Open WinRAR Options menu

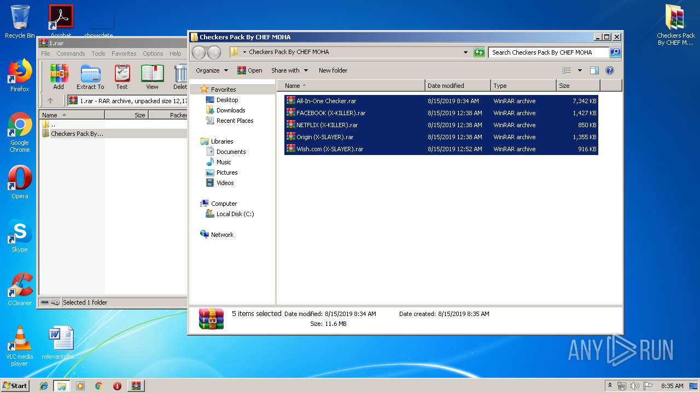coord(153,53)
